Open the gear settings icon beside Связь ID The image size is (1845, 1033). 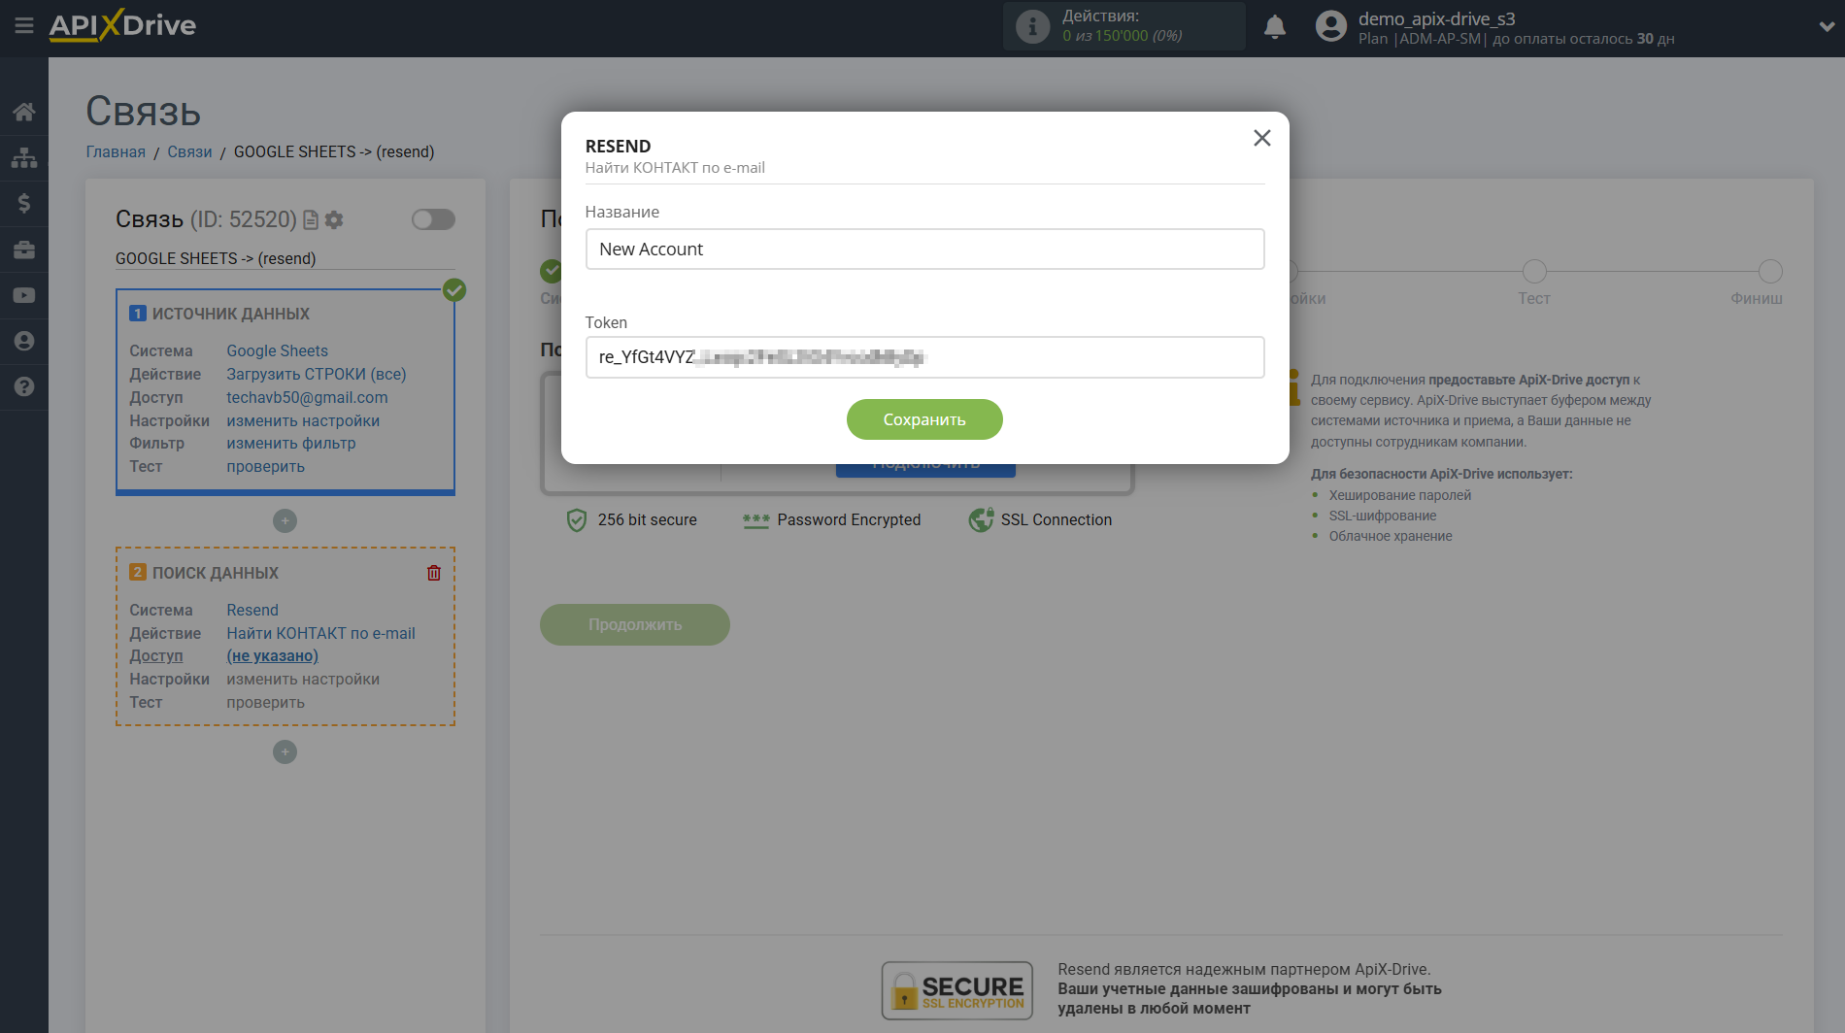tap(334, 220)
